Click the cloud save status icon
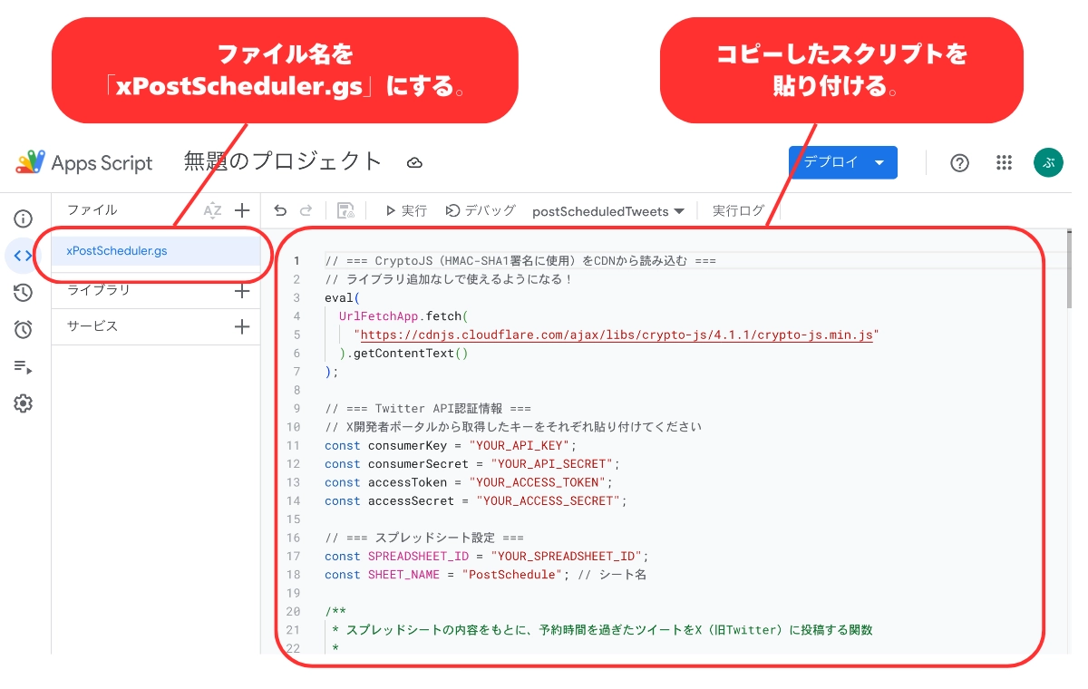 tap(414, 163)
